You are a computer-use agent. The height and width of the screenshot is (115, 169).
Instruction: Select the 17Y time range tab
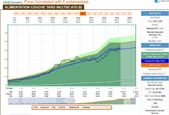[36, 13]
